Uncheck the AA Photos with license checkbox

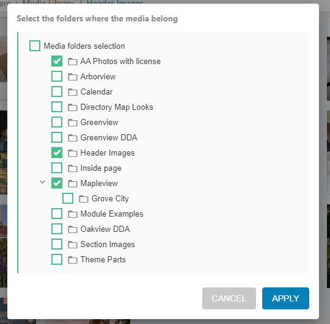pos(57,61)
